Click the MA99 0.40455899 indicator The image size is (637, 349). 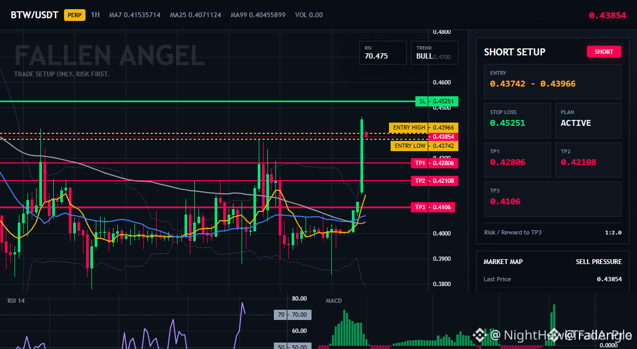pyautogui.click(x=258, y=15)
